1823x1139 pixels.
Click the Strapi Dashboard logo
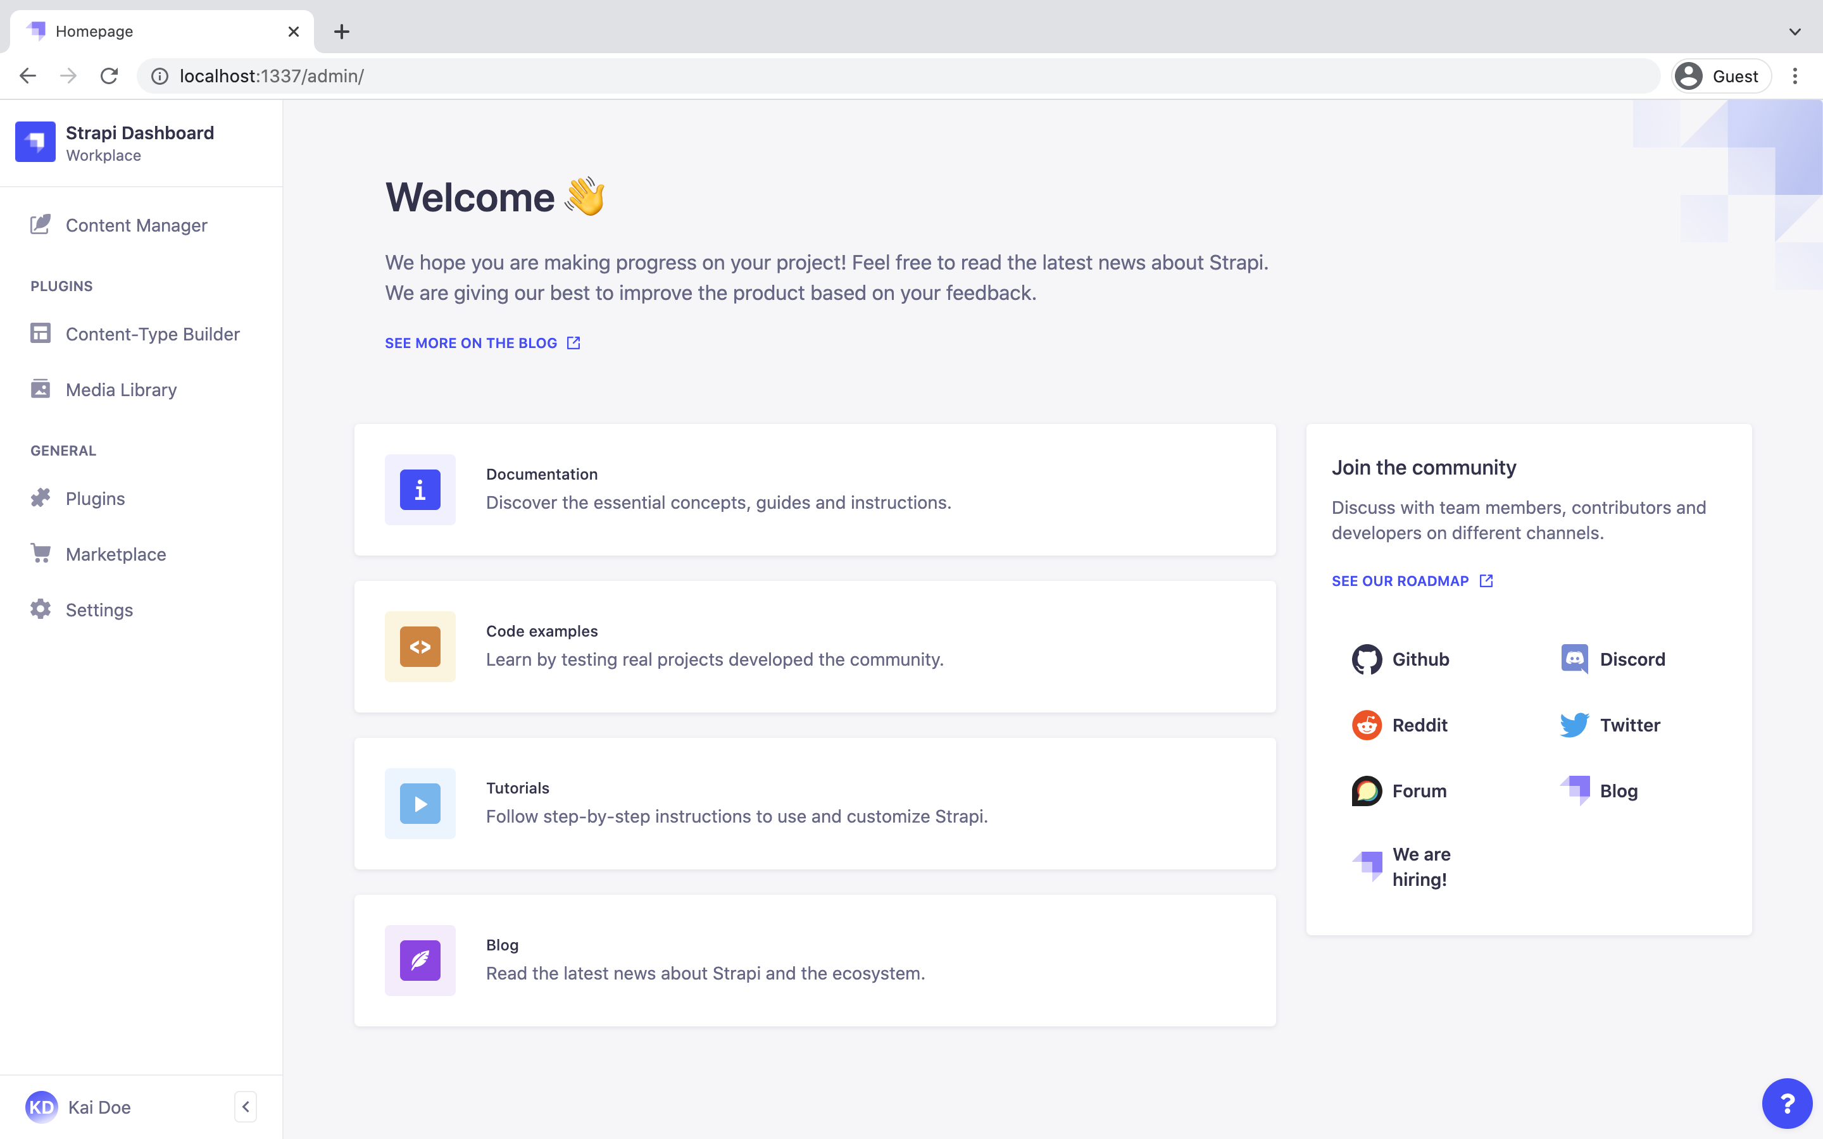point(35,142)
